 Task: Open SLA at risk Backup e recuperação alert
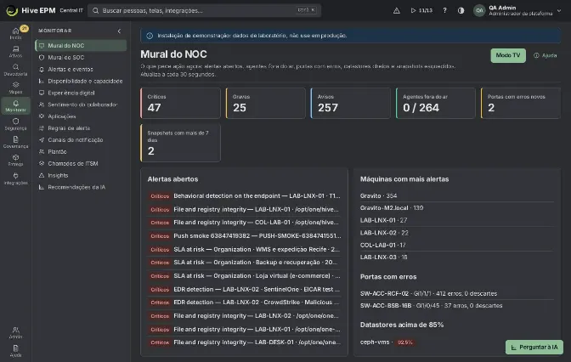click(x=244, y=263)
